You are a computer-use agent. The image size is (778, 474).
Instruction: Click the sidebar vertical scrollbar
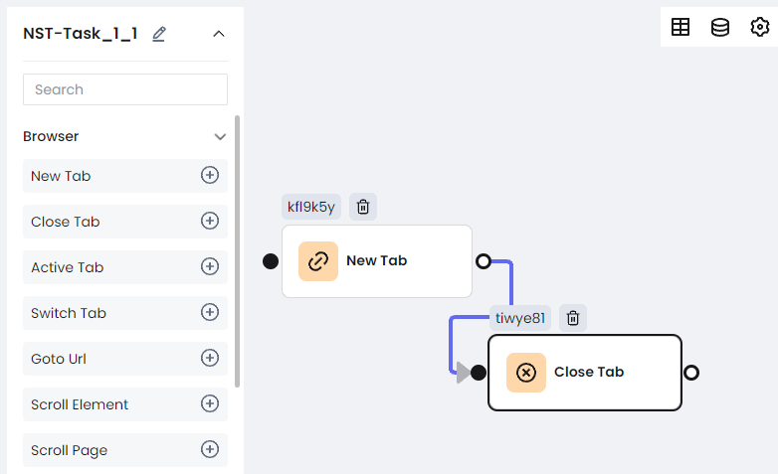tap(237, 250)
